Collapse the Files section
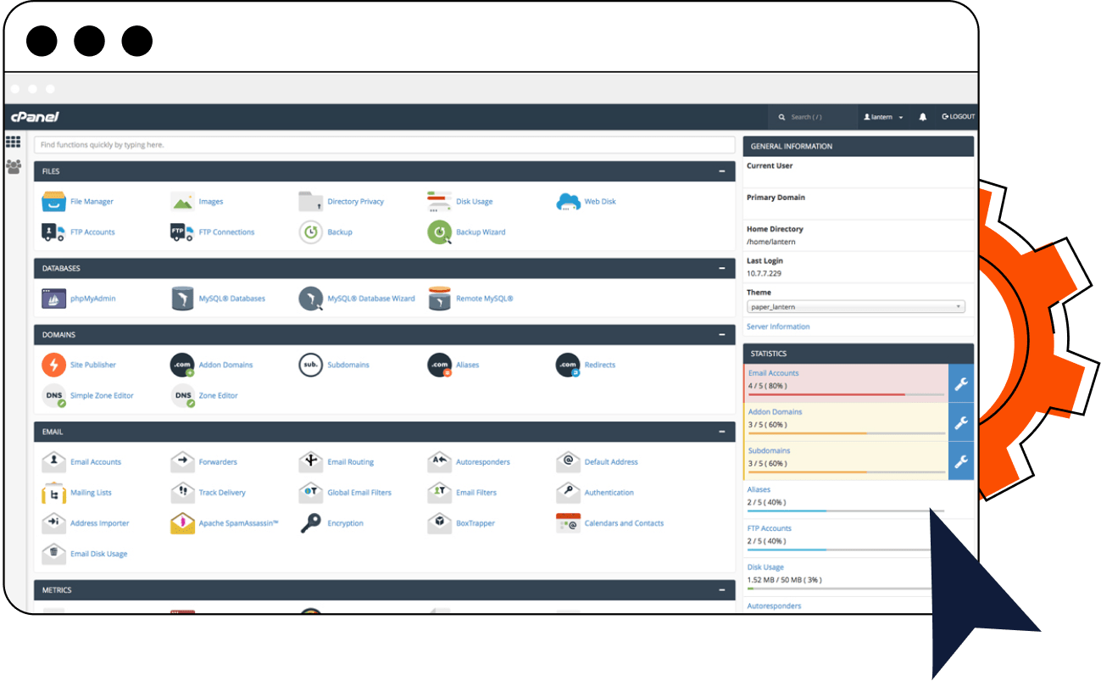 point(722,171)
